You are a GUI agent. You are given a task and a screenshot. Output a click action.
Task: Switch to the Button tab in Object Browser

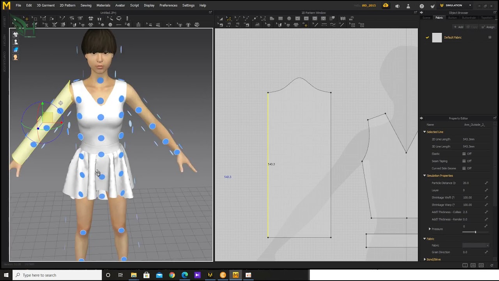tap(452, 18)
